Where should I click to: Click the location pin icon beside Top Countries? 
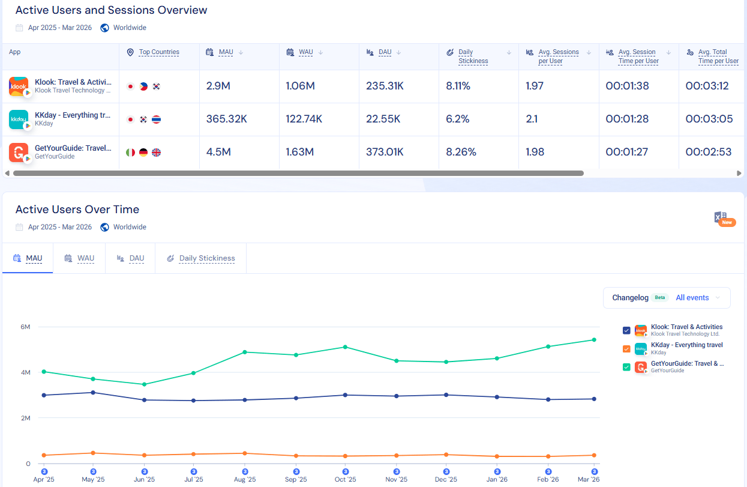130,52
